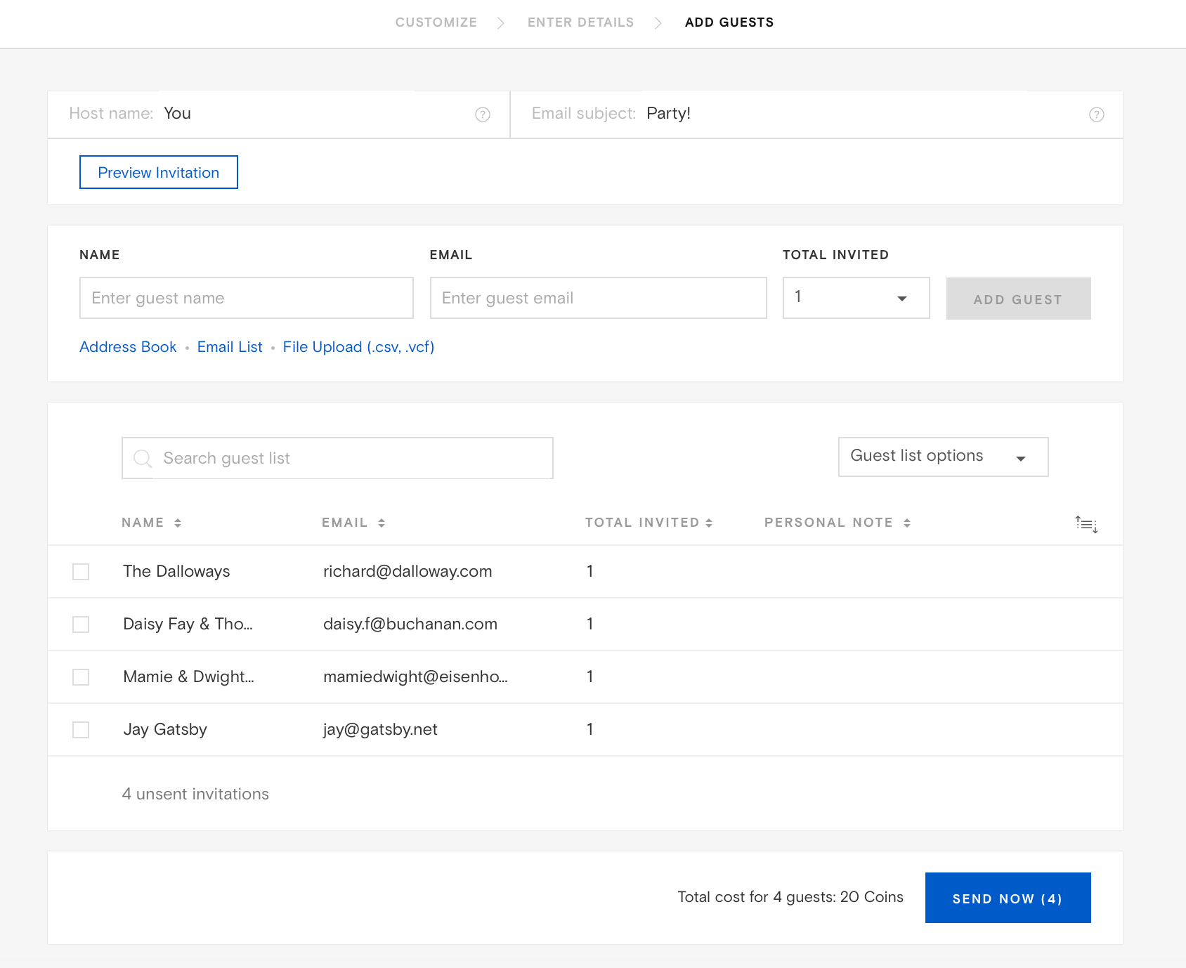Screen dimensions: 1186x968
Task: Go back to the CUSTOMIZE step
Action: 436,22
